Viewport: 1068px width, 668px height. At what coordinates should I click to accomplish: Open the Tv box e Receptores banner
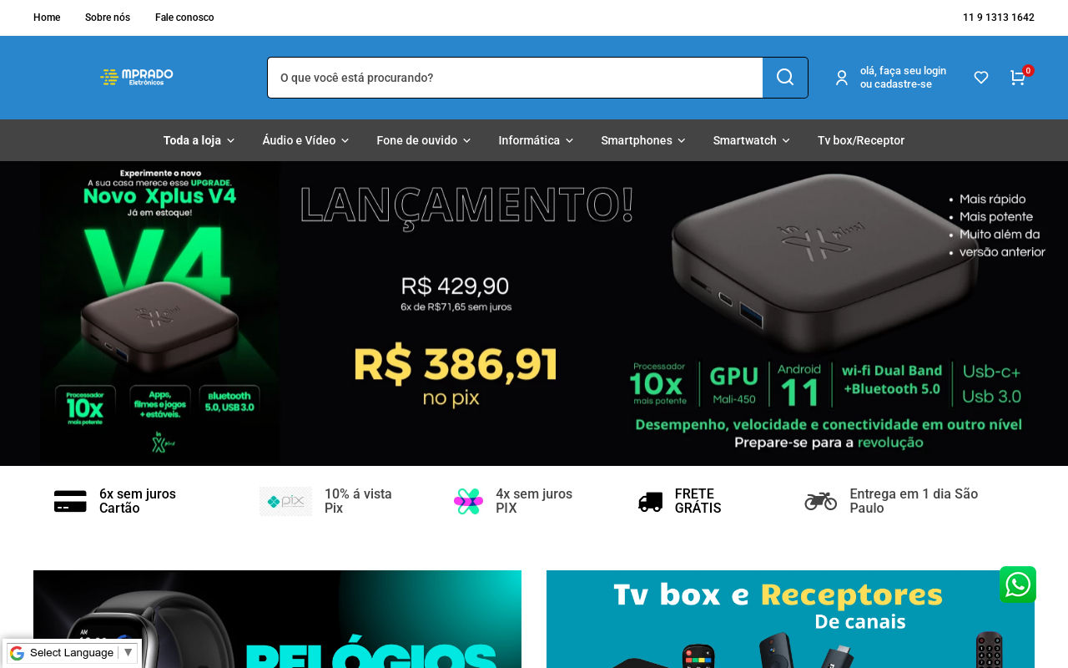point(790,619)
